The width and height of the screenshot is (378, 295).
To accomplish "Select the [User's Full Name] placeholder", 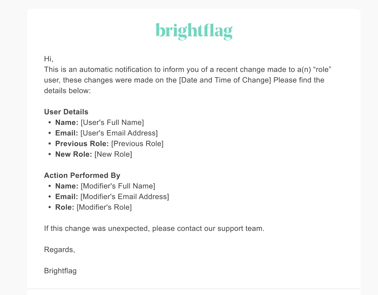I will click(112, 122).
